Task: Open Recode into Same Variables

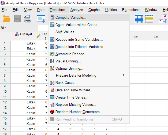Action: pyautogui.click(x=79, y=40)
